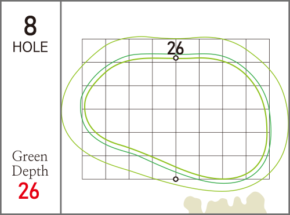Click the Green Depth label
Viewport: 290px width, 215px height.
30,163
